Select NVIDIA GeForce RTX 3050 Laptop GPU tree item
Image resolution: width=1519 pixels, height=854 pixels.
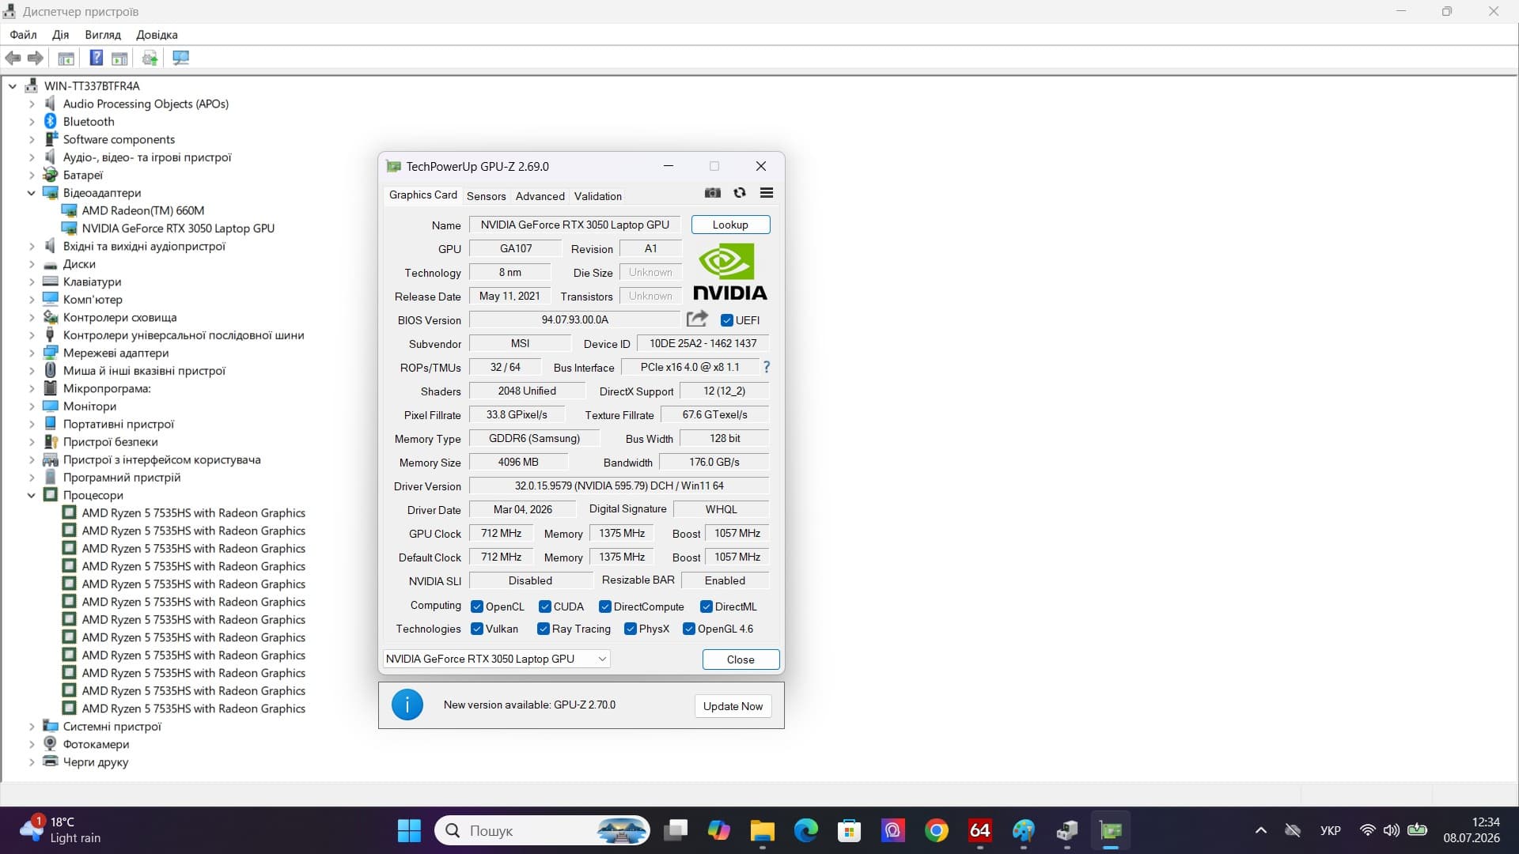coord(178,229)
